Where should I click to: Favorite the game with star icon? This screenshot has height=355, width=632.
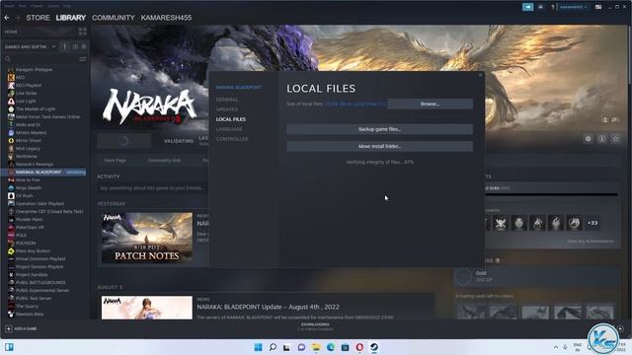615,139
